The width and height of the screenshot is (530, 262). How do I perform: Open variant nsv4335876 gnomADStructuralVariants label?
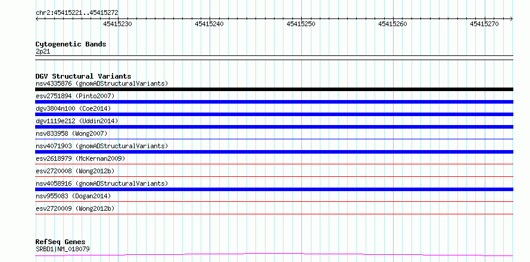[x=102, y=83]
